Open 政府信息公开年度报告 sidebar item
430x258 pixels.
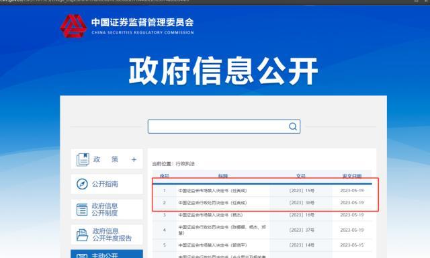pyautogui.click(x=107, y=234)
